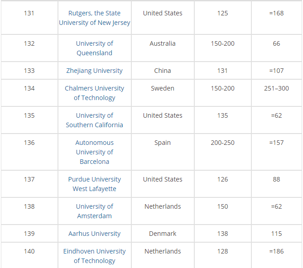Click the 200-250 ranking cell
Screen dimensions: 303x268
223,143
